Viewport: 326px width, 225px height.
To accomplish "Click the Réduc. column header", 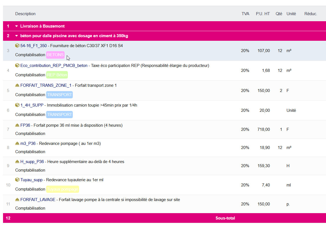I will click(311, 14).
